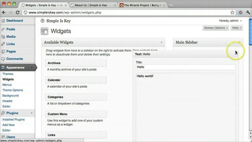Click the scrollbar down arrow
The image size is (252, 142).
[250, 137]
